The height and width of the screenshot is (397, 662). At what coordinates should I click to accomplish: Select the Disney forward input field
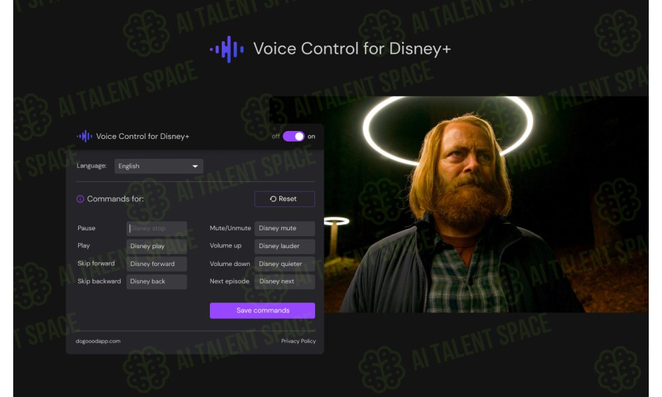(157, 264)
